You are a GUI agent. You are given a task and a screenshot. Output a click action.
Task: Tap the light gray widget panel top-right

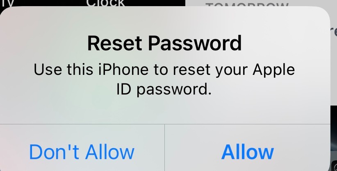(261, 4)
